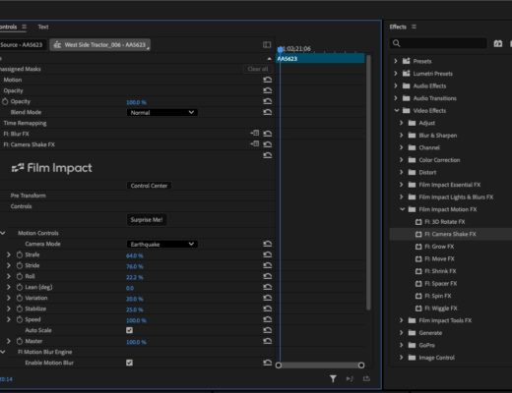Toggle animation stopwatch for Speed
Screen dimensions: 512x393
pyautogui.click(x=20, y=319)
